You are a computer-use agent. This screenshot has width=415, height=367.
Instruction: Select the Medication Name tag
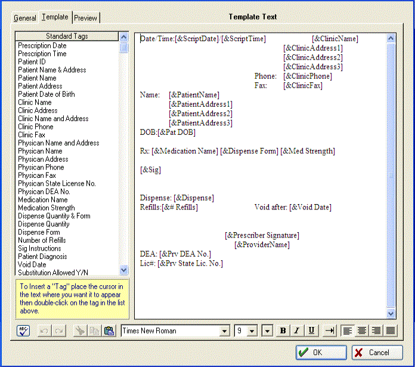coord(42,200)
